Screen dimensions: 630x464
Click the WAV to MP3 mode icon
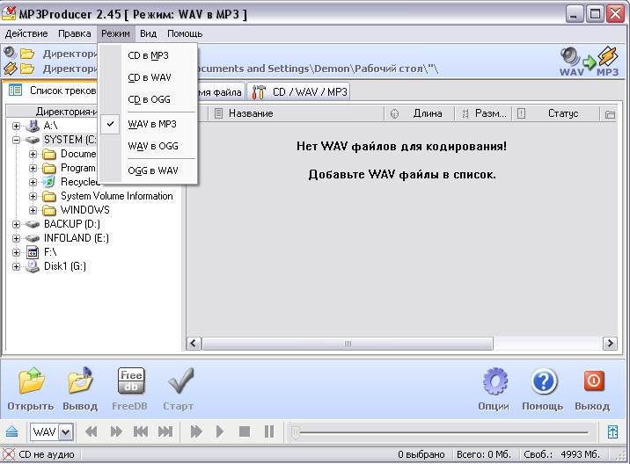click(590, 62)
